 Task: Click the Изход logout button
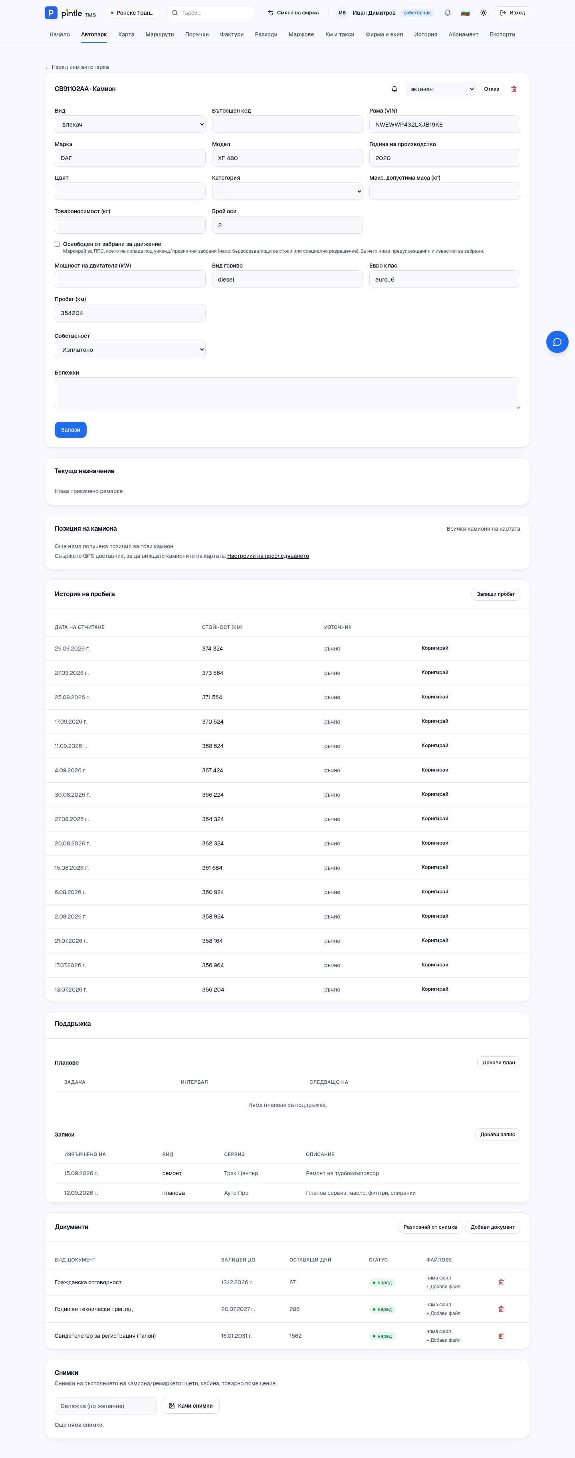pos(512,12)
